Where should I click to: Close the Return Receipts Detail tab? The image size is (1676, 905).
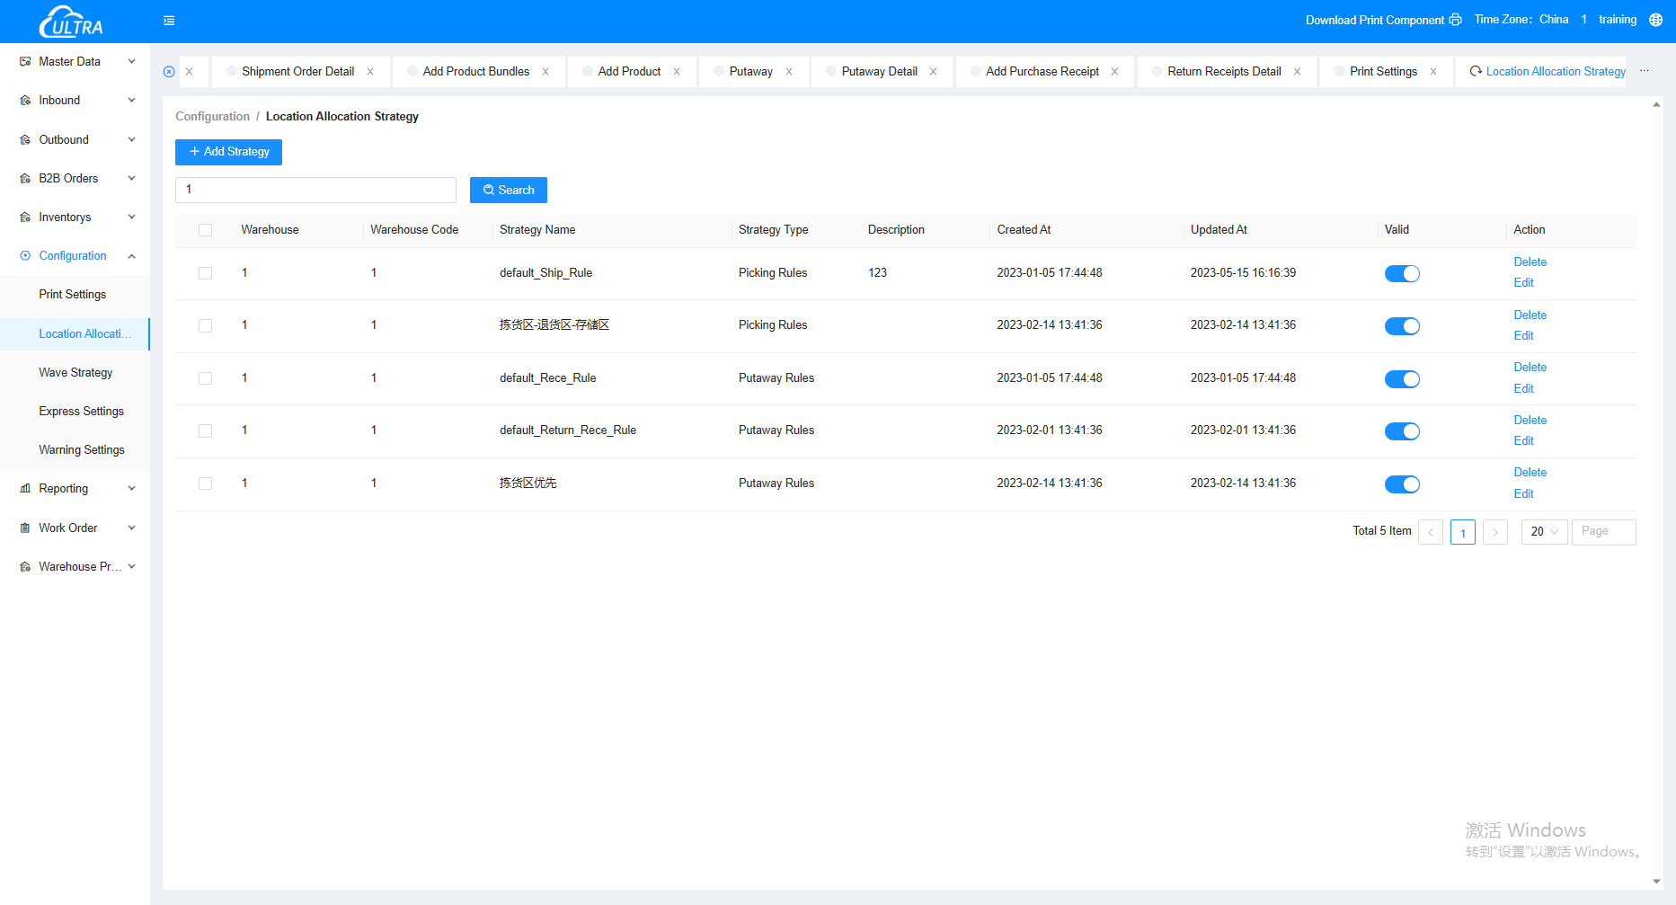(x=1297, y=72)
